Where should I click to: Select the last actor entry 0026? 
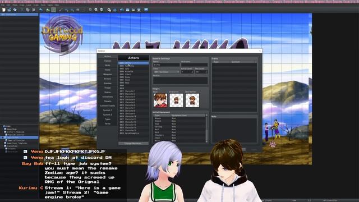pos(134,134)
